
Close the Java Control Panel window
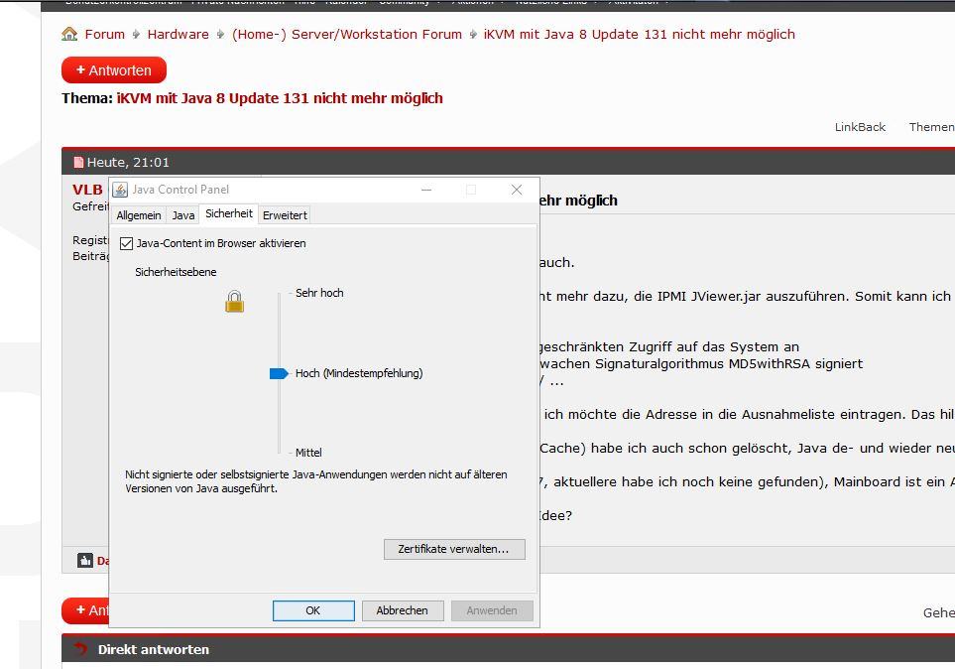click(x=517, y=190)
